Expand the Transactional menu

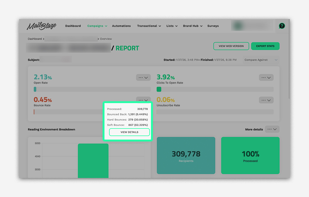149,26
